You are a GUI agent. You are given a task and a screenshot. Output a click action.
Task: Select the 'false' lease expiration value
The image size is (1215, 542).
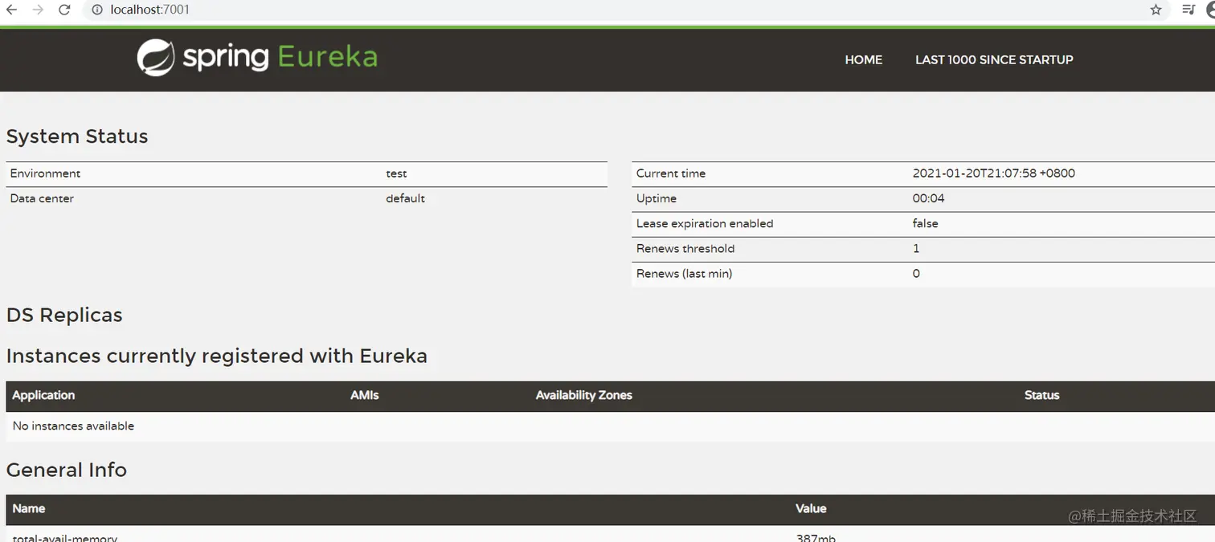point(926,223)
